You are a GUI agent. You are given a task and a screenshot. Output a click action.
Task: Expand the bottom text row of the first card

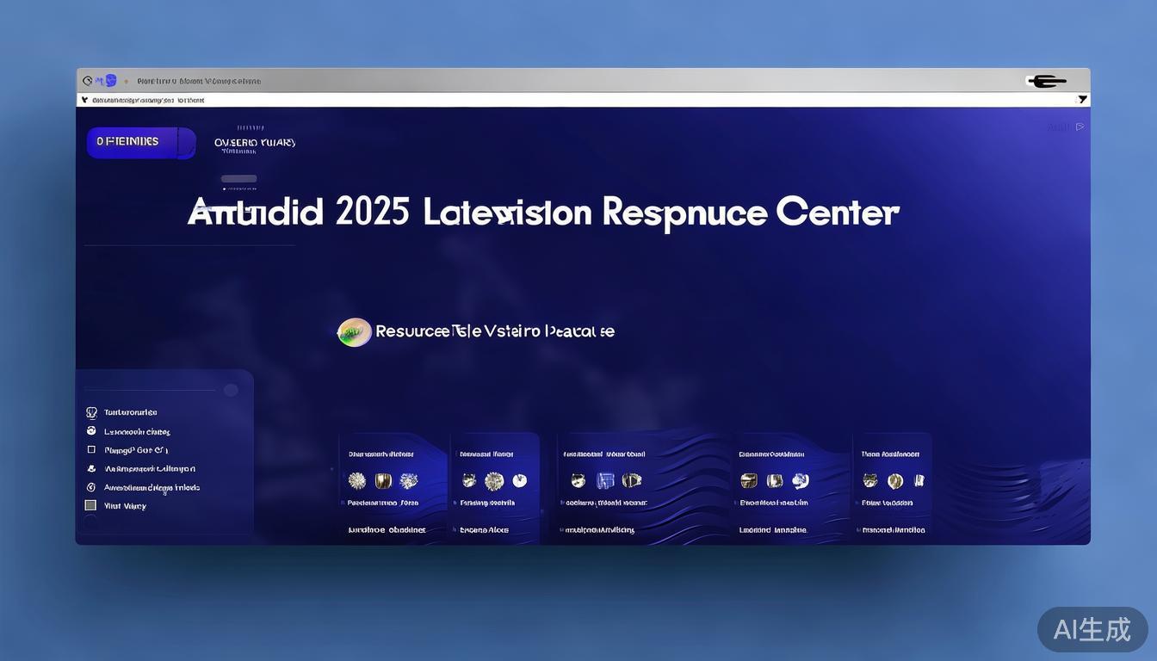(387, 530)
